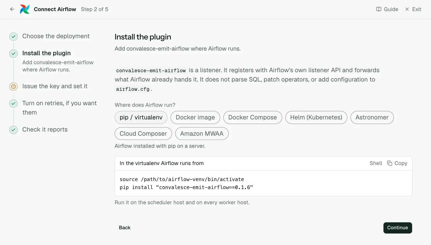Image resolution: width=431 pixels, height=245 pixels.
Task: Click the source activate command line
Action: coord(182,179)
